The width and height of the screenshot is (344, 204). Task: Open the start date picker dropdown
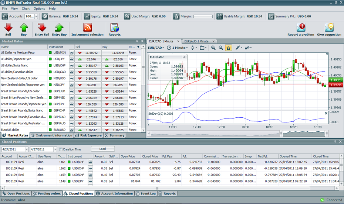pos(27,149)
